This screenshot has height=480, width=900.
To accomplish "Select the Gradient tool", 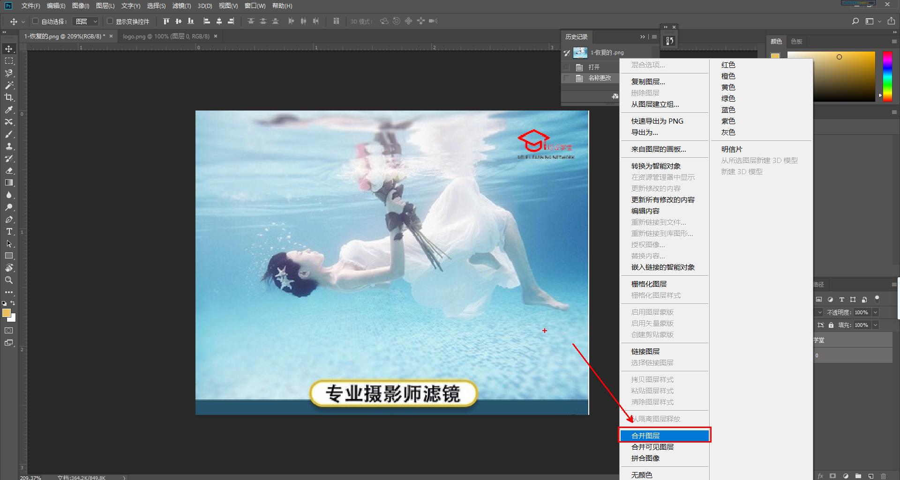I will (9, 183).
